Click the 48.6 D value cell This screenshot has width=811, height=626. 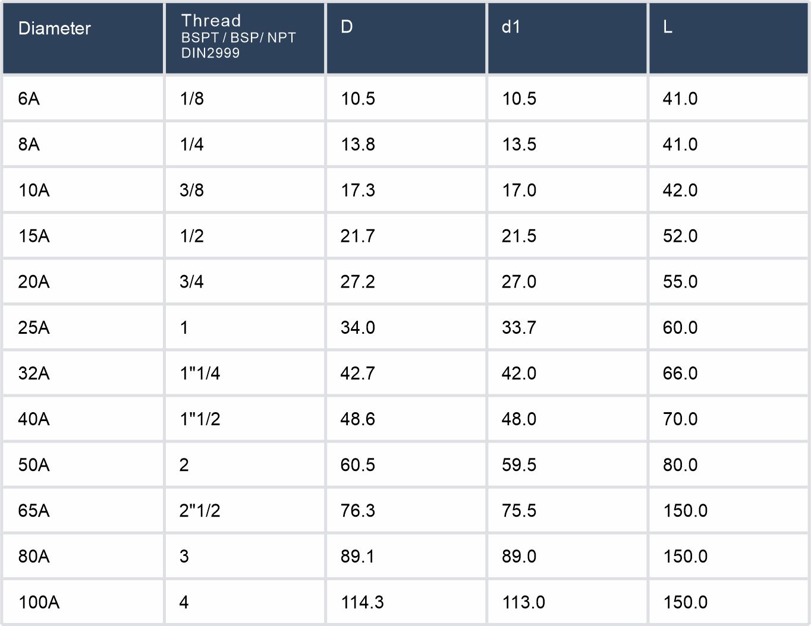(x=358, y=419)
